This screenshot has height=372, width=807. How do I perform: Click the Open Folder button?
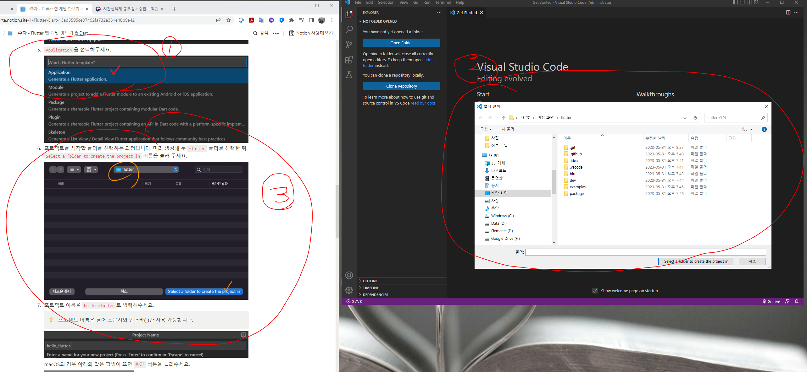point(402,43)
